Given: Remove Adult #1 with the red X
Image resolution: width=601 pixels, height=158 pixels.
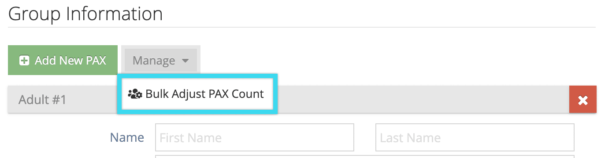Looking at the screenshot, I should 583,100.
